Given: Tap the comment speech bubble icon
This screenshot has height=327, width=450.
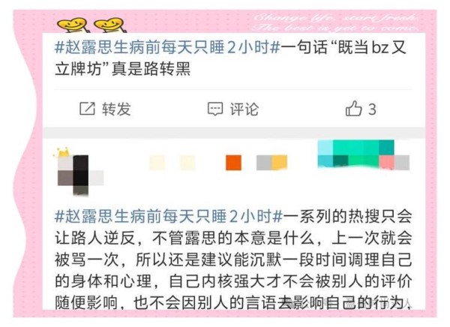Looking at the screenshot, I should point(215,109).
